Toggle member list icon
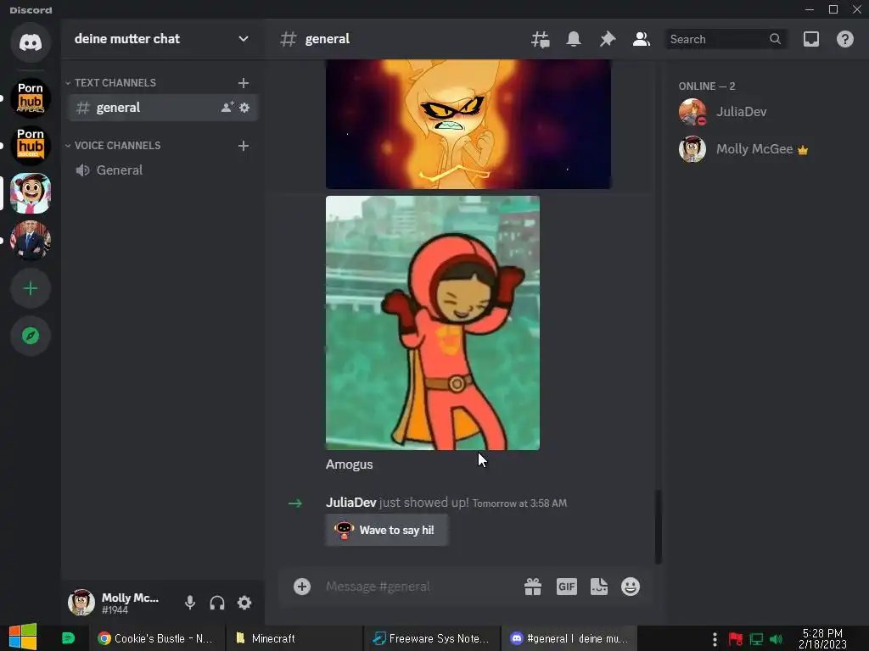This screenshot has width=869, height=651. [x=642, y=39]
